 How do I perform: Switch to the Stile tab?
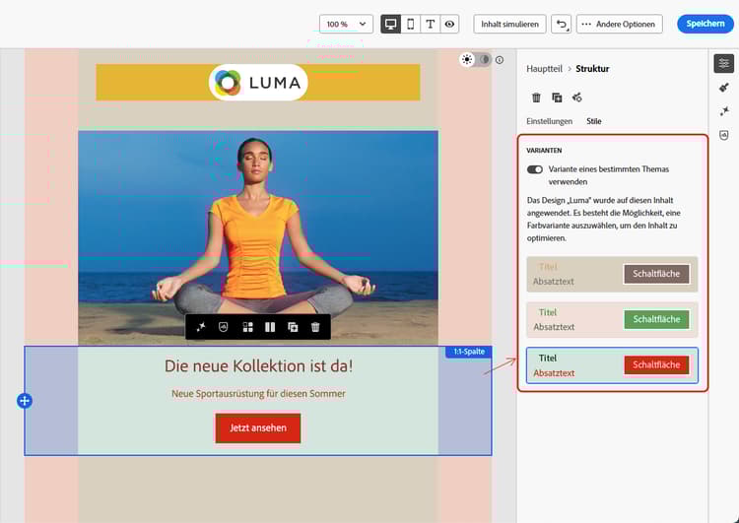(594, 121)
